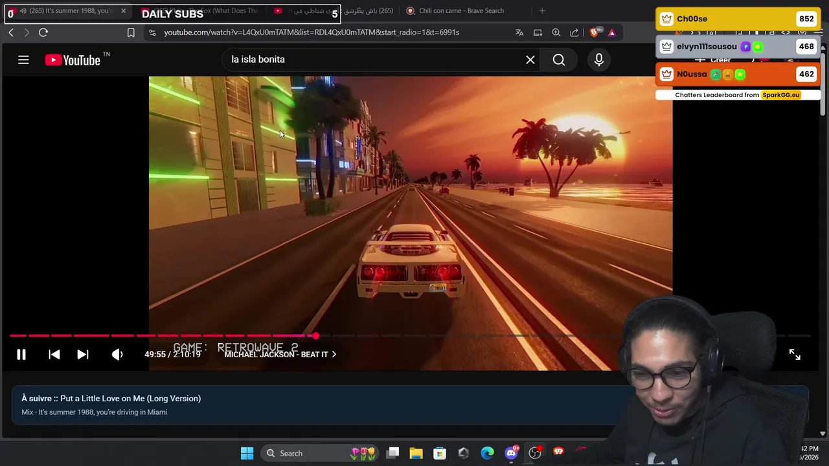Screen dimensions: 829x466
Task: Open Task View on taskbar
Action: coord(392,453)
